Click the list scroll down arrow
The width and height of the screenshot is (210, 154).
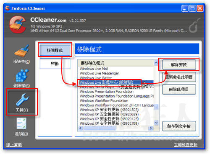coord(156,123)
